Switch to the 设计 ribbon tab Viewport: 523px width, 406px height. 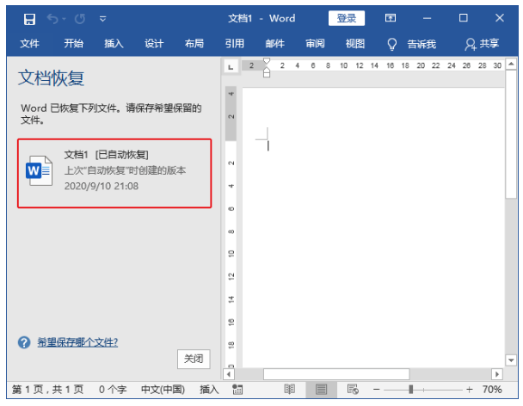pyautogui.click(x=154, y=43)
